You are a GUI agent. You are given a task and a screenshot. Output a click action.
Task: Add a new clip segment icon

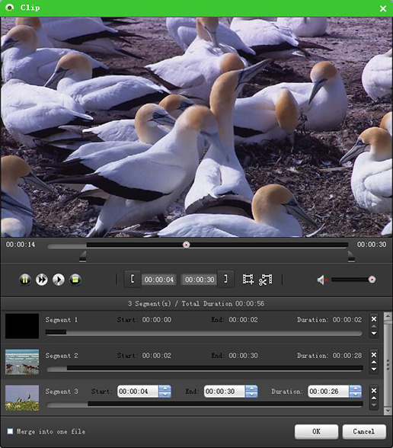(x=248, y=279)
